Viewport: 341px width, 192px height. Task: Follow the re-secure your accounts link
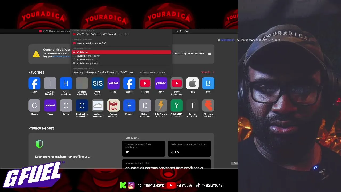[x=62, y=56]
